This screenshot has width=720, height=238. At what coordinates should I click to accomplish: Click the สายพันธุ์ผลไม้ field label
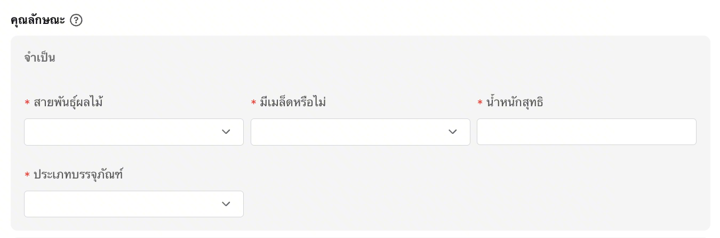[x=68, y=103]
